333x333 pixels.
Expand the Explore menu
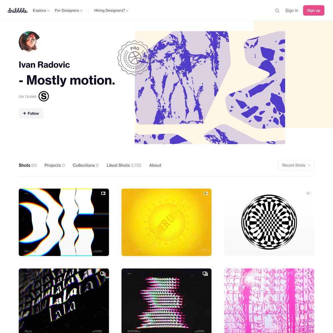click(41, 10)
